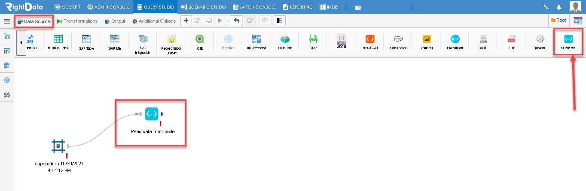Click the monitor preview toolbar icon
586x191 pixels.
209,21
